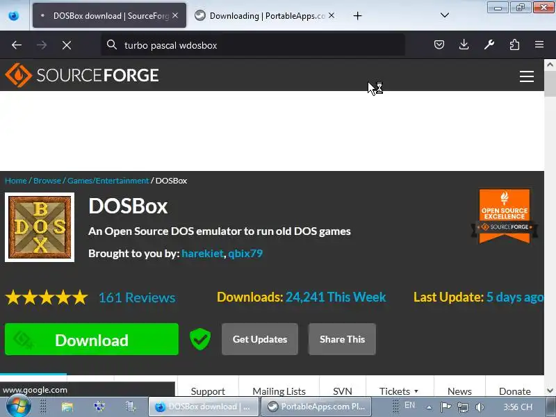Screen dimensions: 556x417
Task: Click the Firefox view icon at tab bar left
Action: tap(14, 15)
